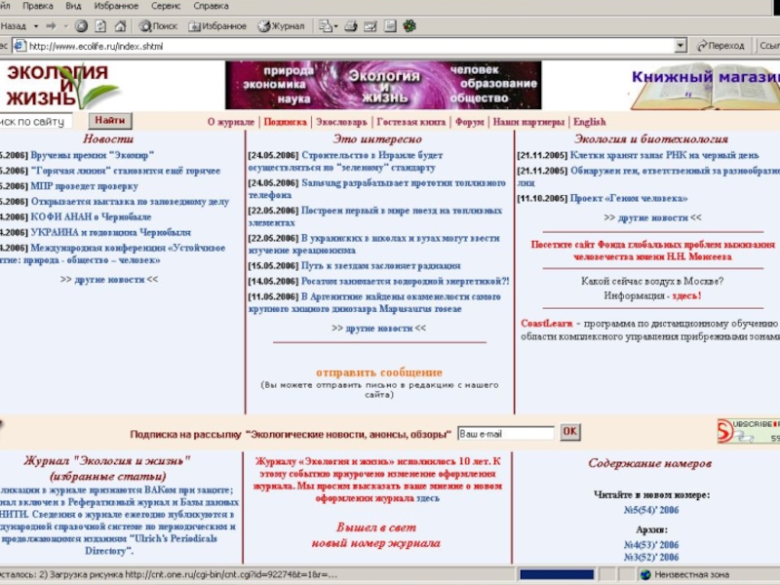Open Строительство в Израиле article link
The width and height of the screenshot is (780, 585).
point(345,161)
